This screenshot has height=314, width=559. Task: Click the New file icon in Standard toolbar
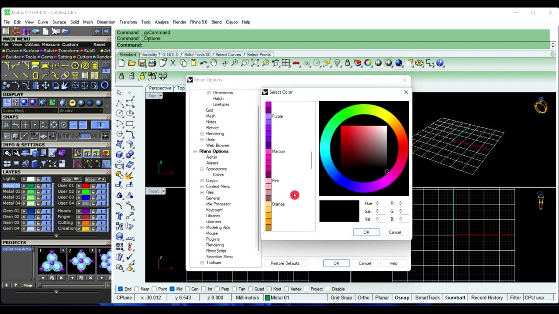pyautogui.click(x=121, y=63)
